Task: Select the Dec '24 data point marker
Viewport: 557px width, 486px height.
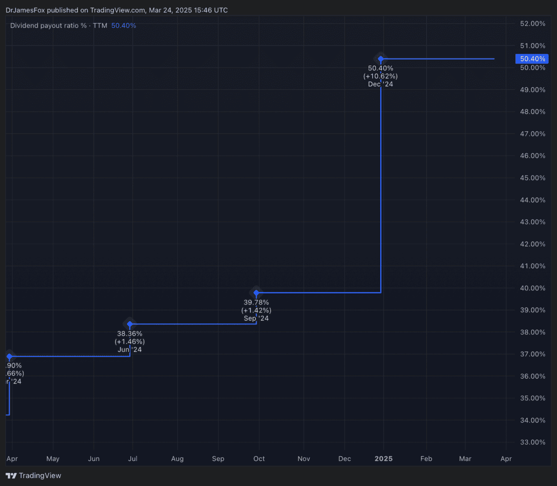Action: 381,59
